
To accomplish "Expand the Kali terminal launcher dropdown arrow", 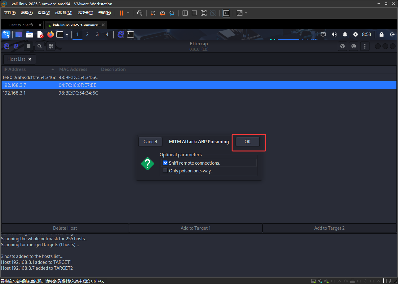I will coord(67,34).
